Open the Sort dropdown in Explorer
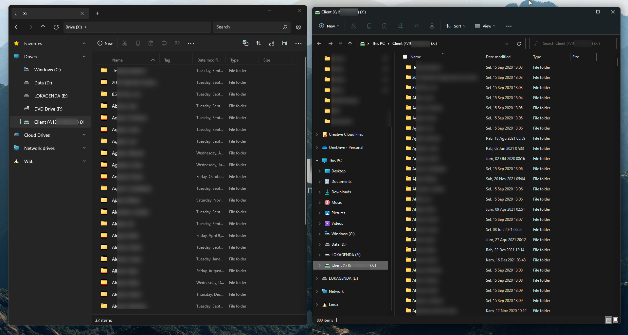This screenshot has width=628, height=335. (x=456, y=26)
